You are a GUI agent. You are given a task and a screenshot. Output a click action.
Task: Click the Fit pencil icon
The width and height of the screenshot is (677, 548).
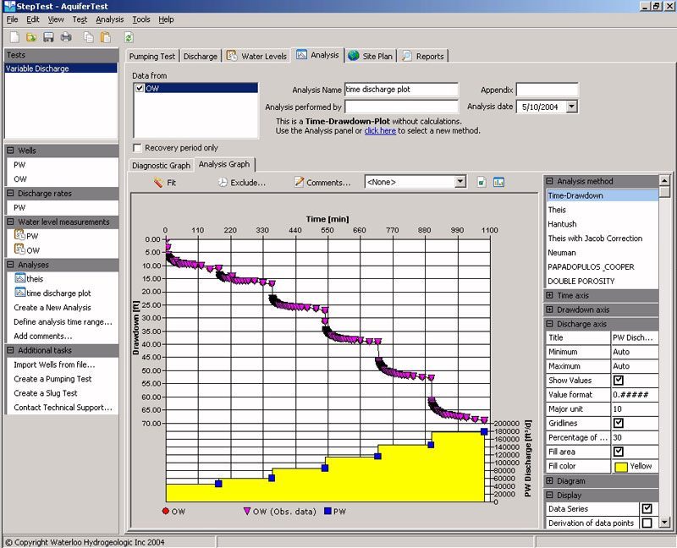pyautogui.click(x=158, y=182)
